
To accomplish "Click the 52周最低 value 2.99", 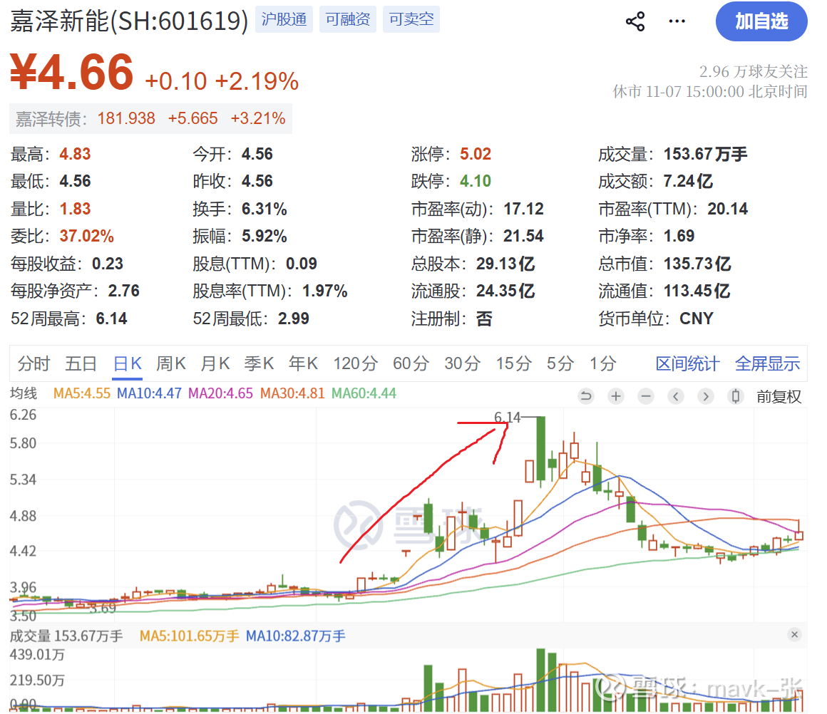I will 293,319.
